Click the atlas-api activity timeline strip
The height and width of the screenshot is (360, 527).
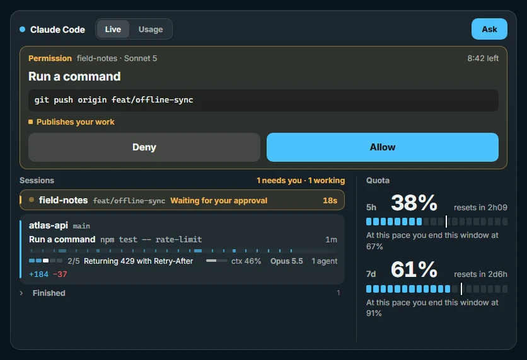[x=183, y=250]
